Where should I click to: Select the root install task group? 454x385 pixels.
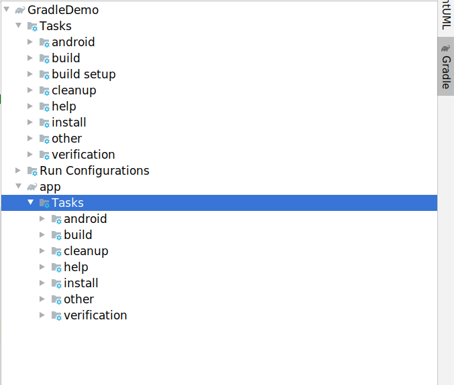[69, 123]
